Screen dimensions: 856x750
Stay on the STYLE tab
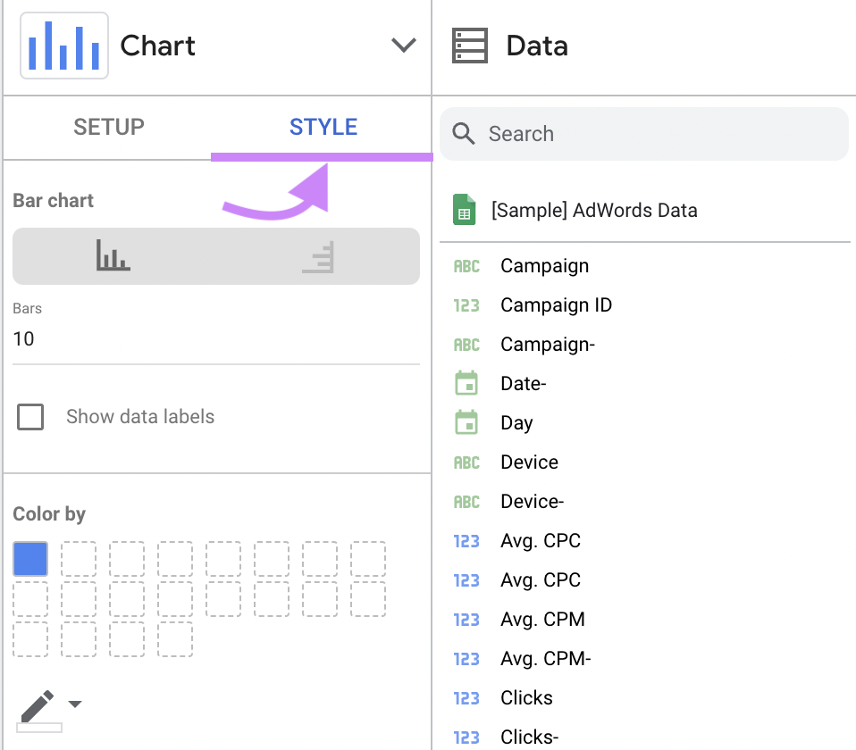322,127
